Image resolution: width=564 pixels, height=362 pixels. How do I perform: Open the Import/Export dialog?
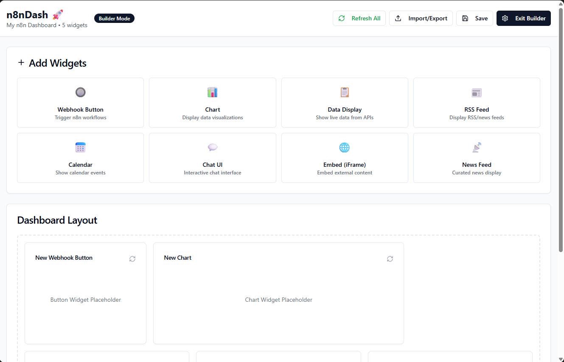coord(421,18)
